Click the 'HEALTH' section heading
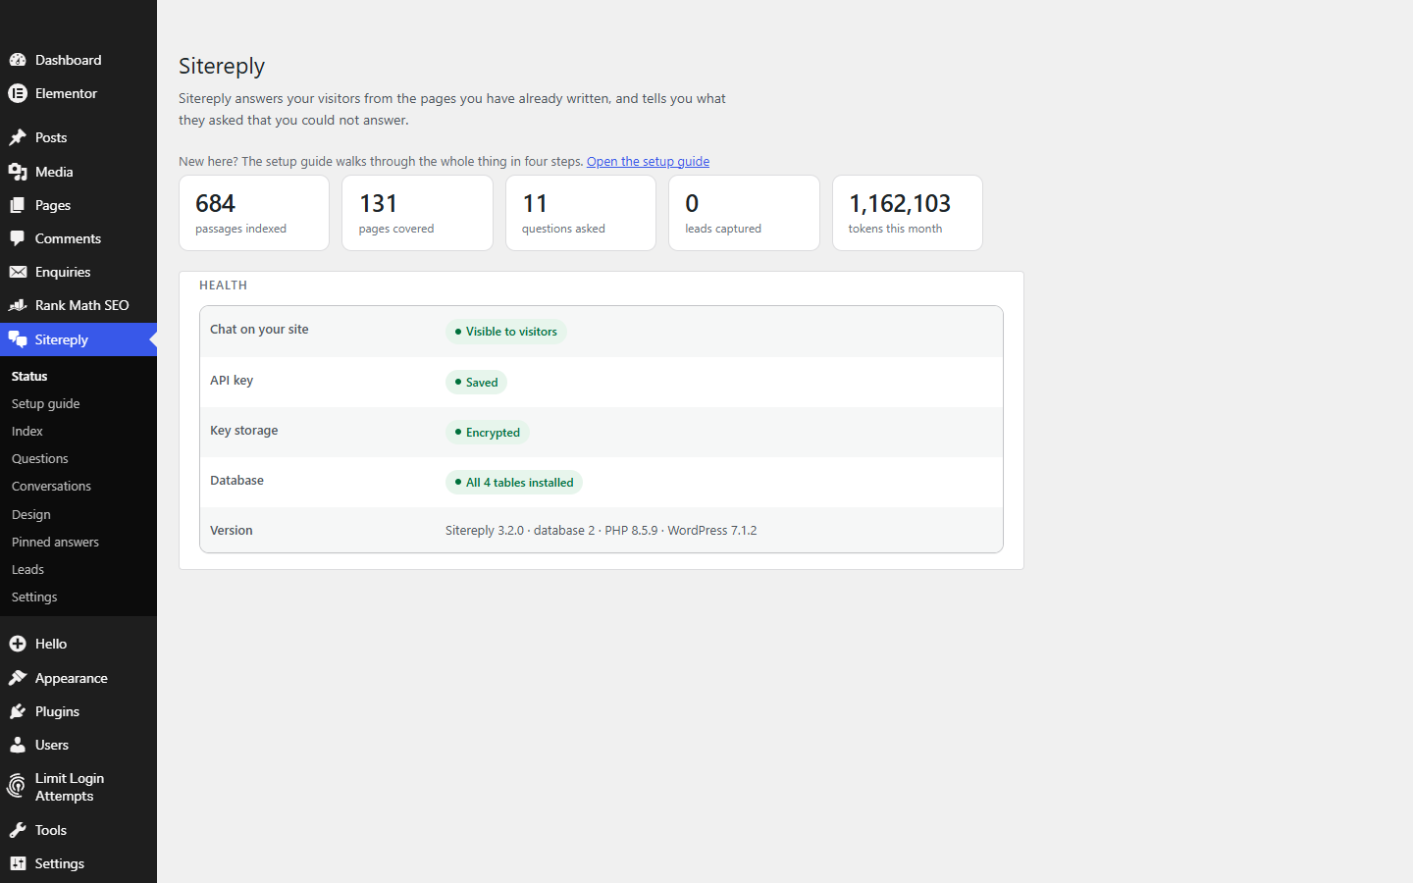Screen dimensions: 1413x883 pos(224,286)
